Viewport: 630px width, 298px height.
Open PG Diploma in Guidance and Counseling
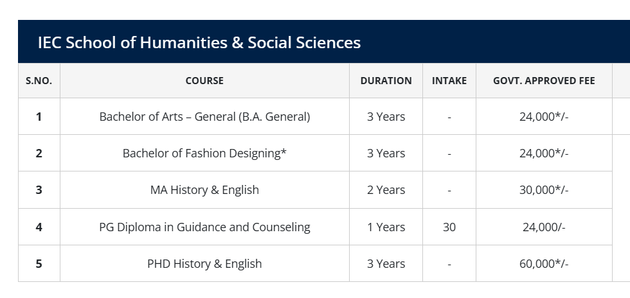pyautogui.click(x=204, y=227)
